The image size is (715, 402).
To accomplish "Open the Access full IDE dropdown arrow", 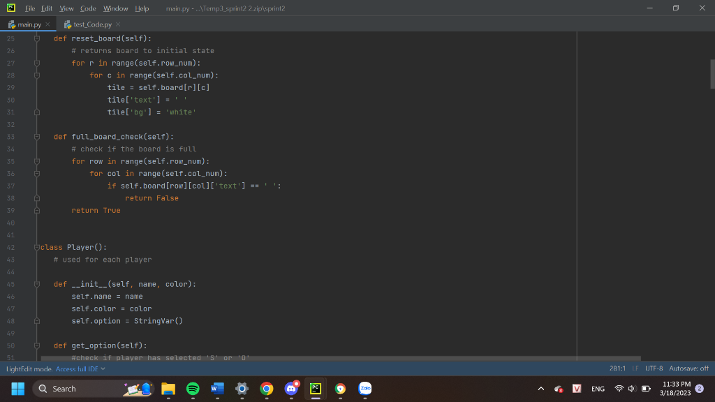I will pyautogui.click(x=103, y=369).
